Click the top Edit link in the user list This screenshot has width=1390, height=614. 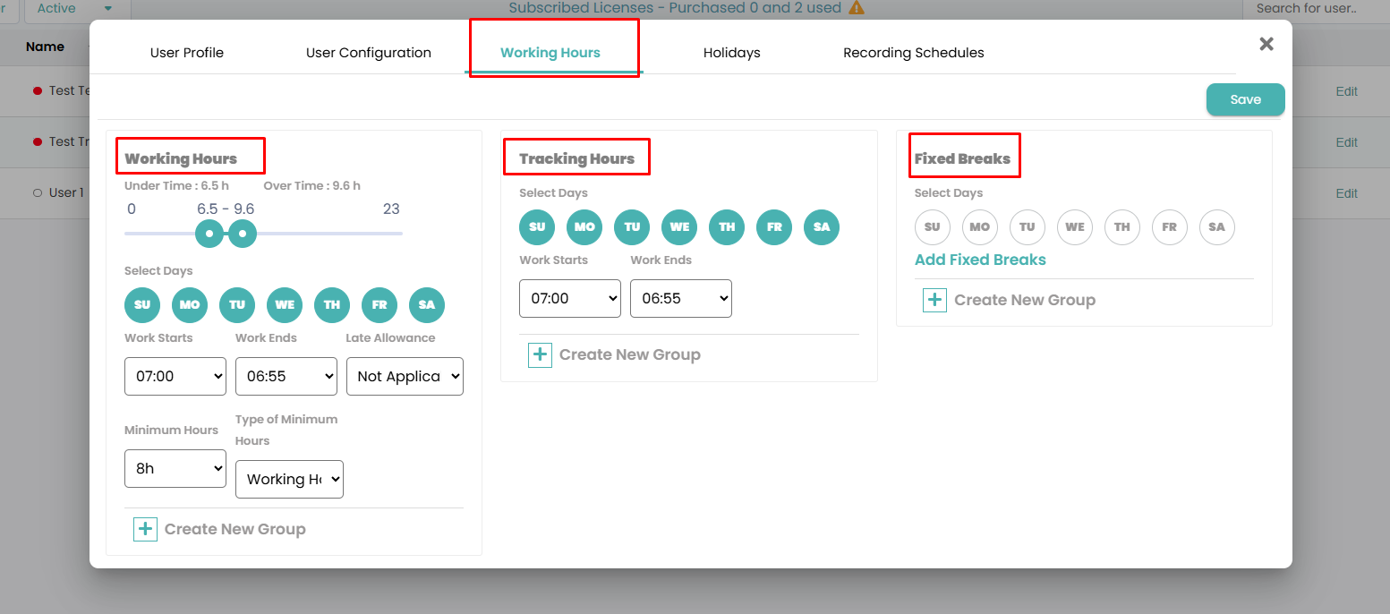point(1347,91)
